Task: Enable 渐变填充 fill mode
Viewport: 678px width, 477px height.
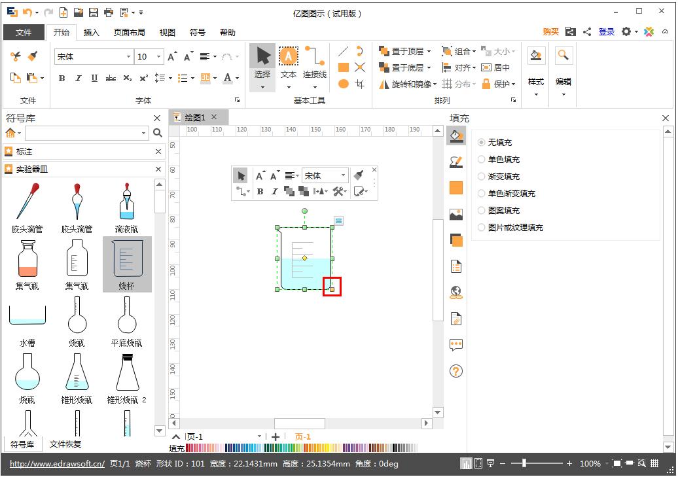Action: [482, 176]
